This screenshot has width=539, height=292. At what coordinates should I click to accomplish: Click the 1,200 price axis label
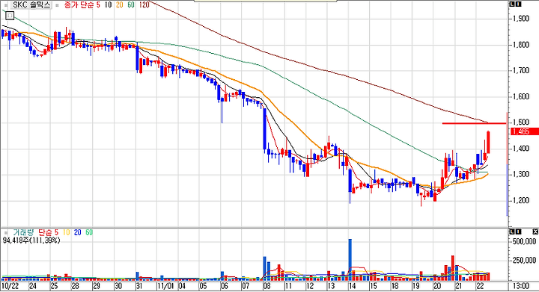[521, 200]
